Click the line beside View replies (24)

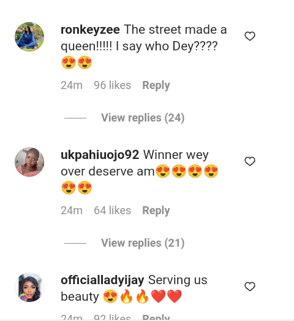[75, 118]
